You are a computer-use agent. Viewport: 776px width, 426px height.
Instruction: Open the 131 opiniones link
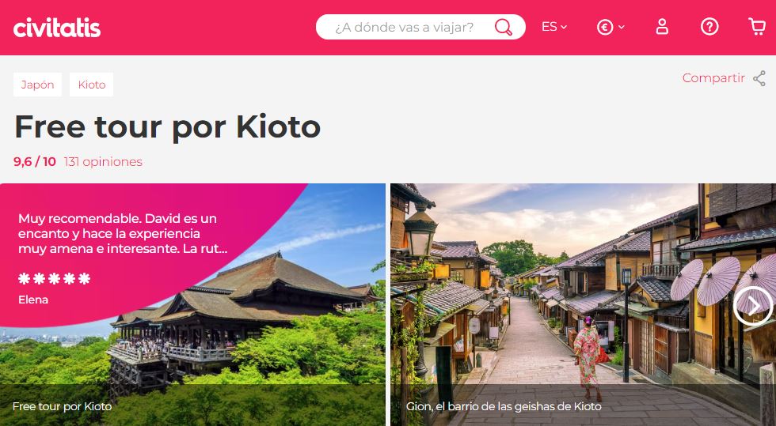click(103, 161)
